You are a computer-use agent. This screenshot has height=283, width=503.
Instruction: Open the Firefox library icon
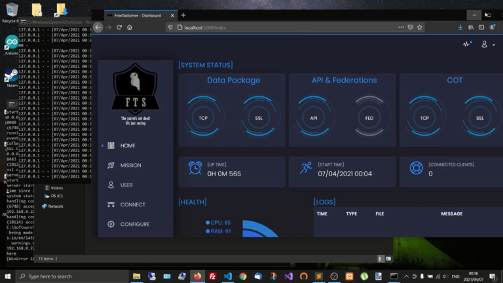click(471, 28)
